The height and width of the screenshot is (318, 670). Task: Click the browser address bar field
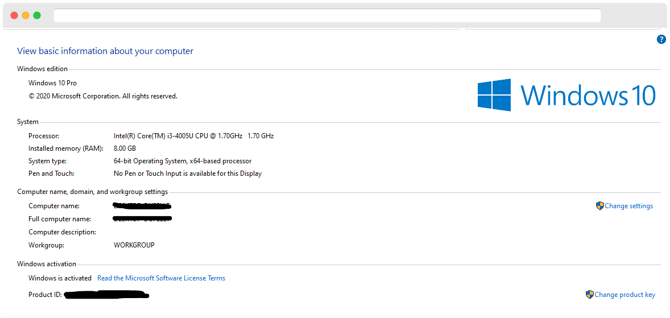coord(327,15)
